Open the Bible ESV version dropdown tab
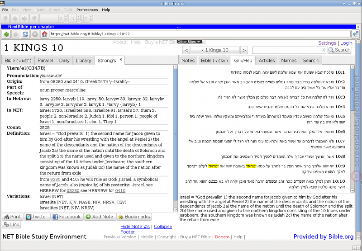The height and width of the screenshot is (251, 362). [x=214, y=61]
